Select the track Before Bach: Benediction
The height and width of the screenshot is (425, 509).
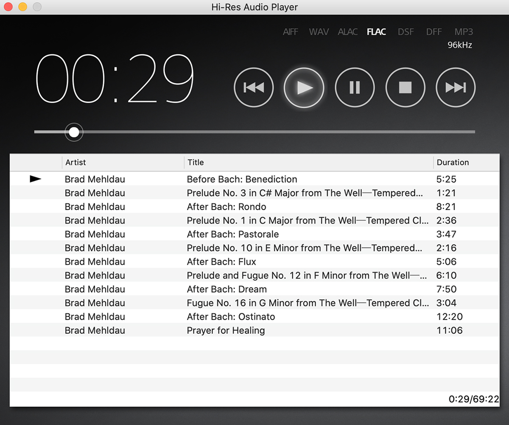point(255,179)
